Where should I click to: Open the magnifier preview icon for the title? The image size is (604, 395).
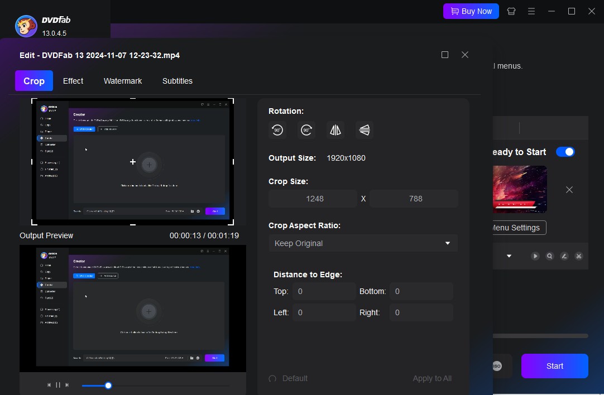pos(549,256)
